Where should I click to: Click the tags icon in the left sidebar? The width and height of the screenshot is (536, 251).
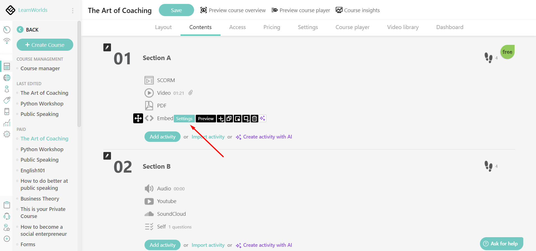(7, 100)
